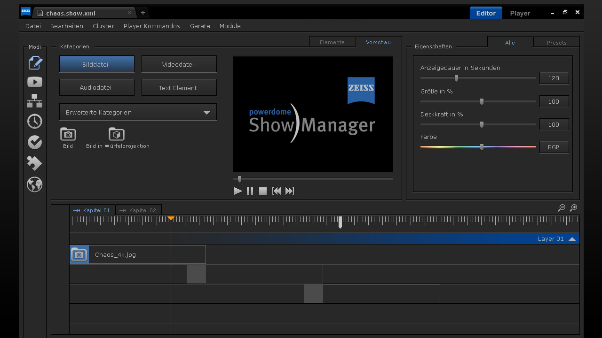Image resolution: width=602 pixels, height=338 pixels.
Task: Click the Farbe rainbow color slider
Action: [x=478, y=147]
